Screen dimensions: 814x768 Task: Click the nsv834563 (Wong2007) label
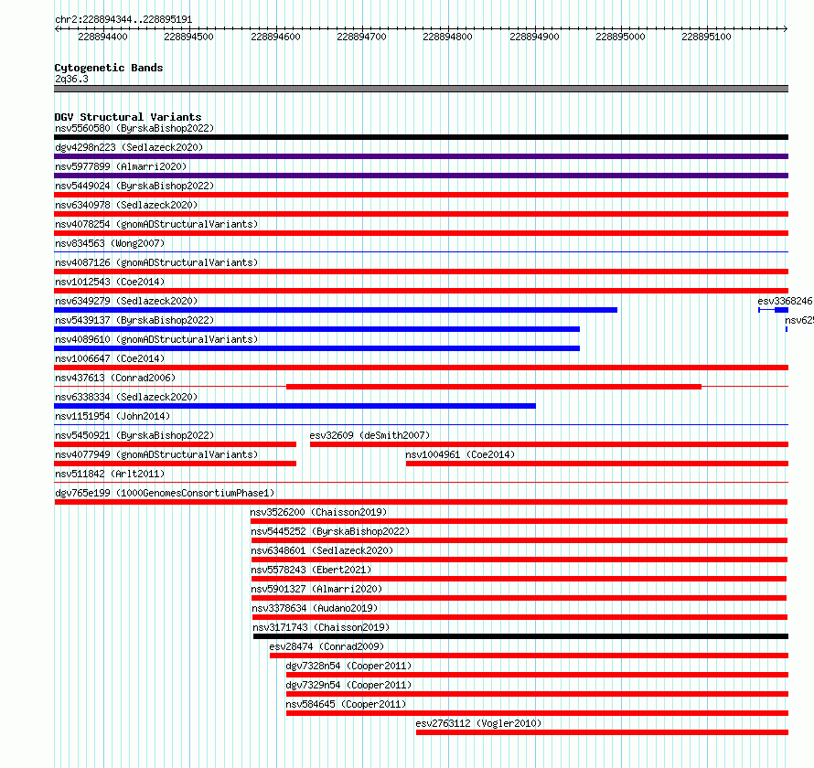(110, 243)
